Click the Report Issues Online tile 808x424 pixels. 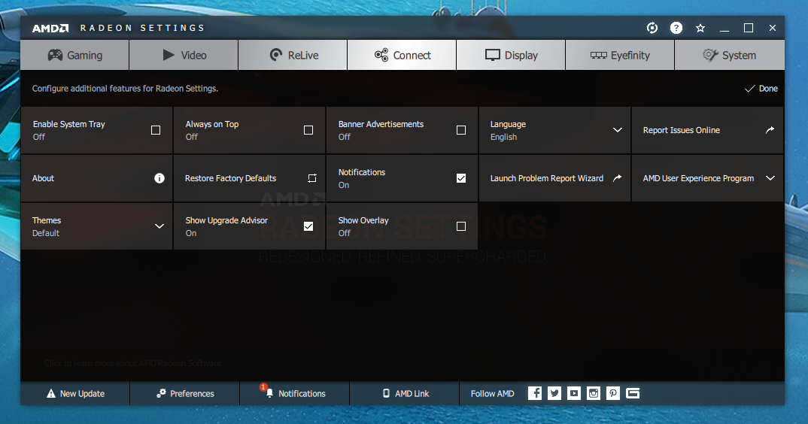point(707,130)
